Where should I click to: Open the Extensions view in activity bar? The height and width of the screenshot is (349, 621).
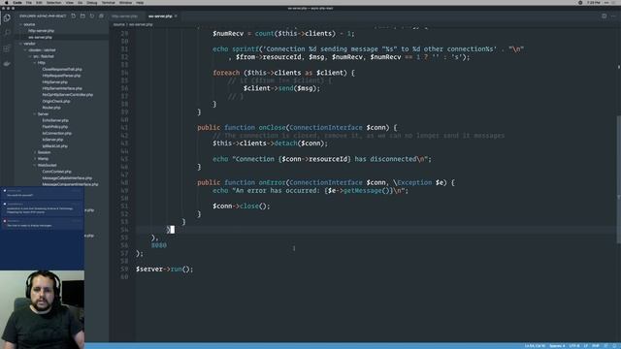(x=7, y=48)
